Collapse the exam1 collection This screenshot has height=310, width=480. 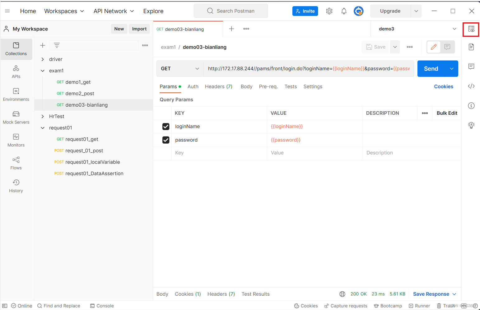pos(43,71)
